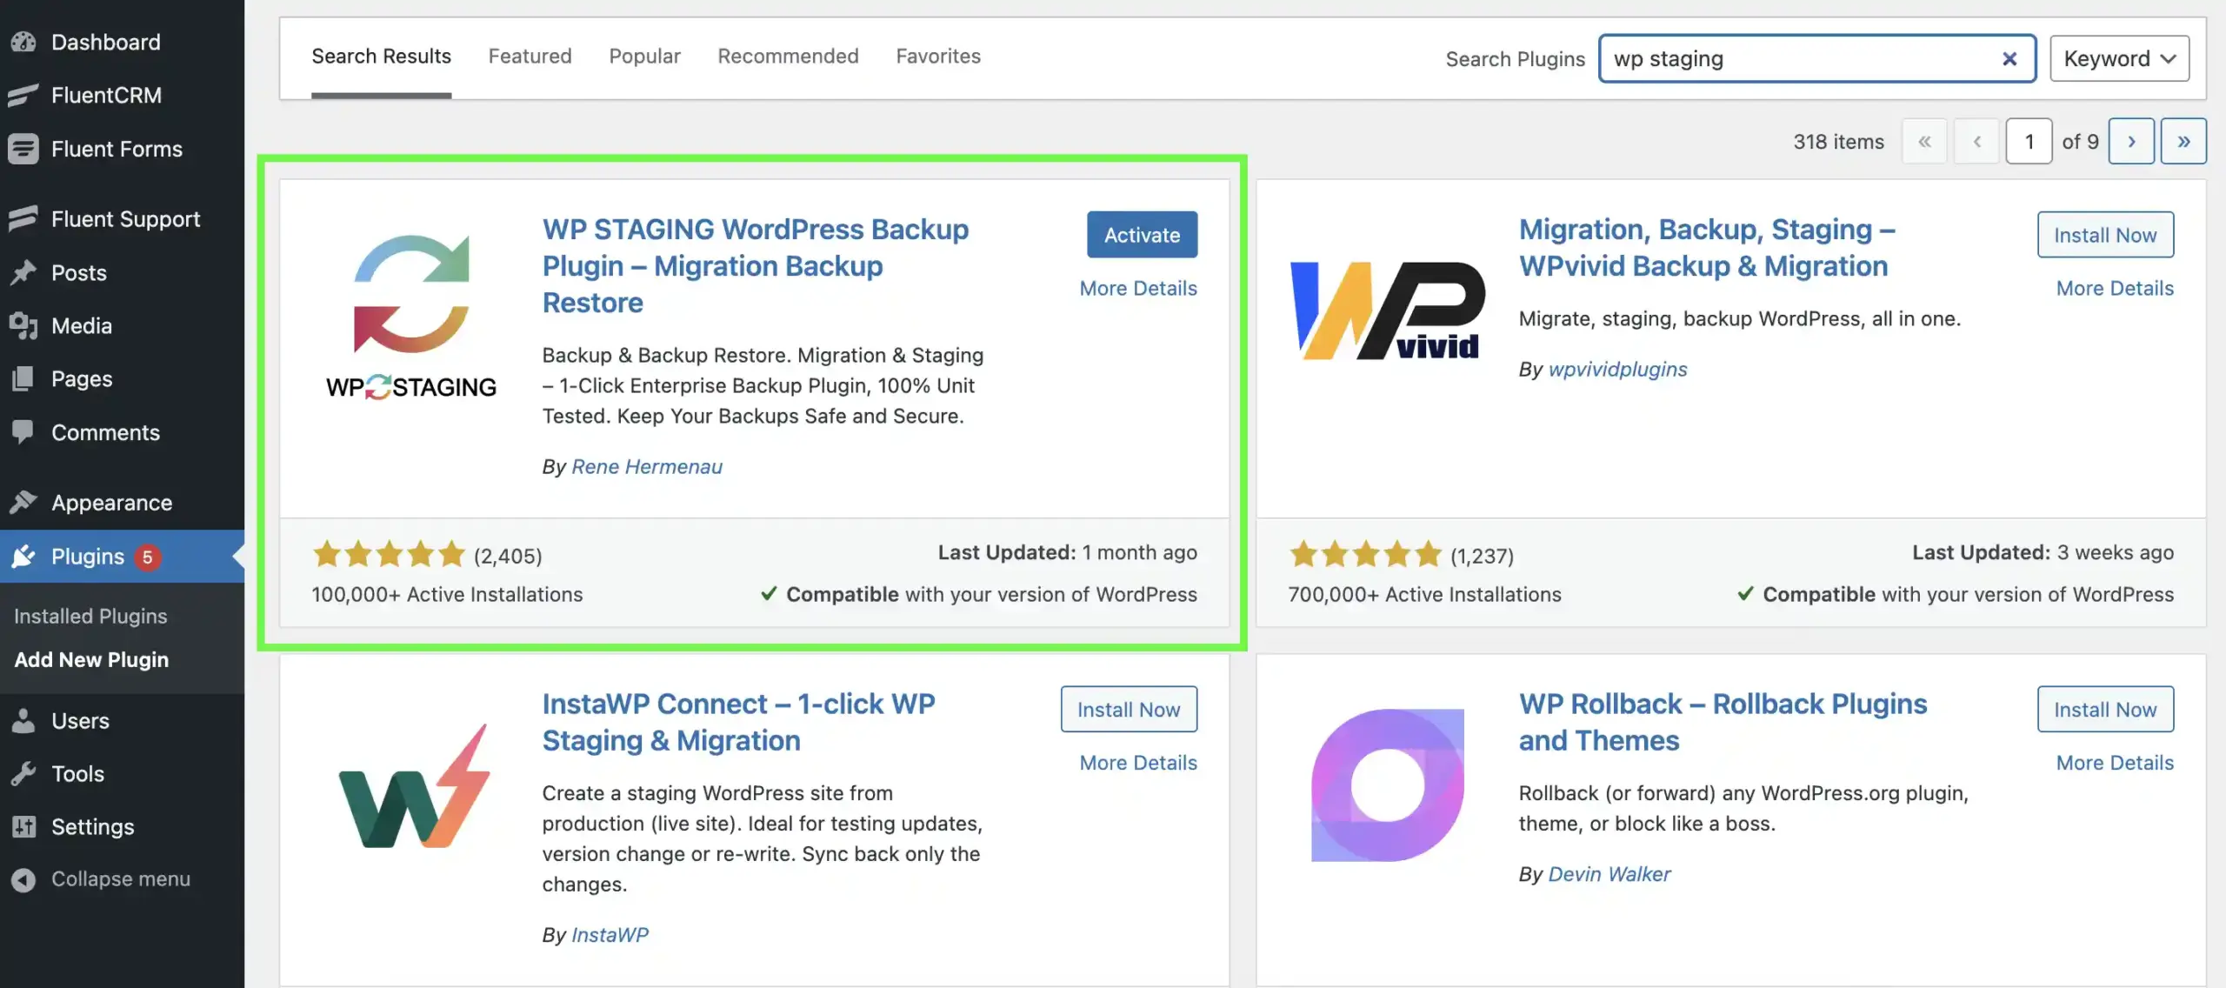Click the Posts pushpin icon
This screenshot has height=988, width=2226.
23,272
